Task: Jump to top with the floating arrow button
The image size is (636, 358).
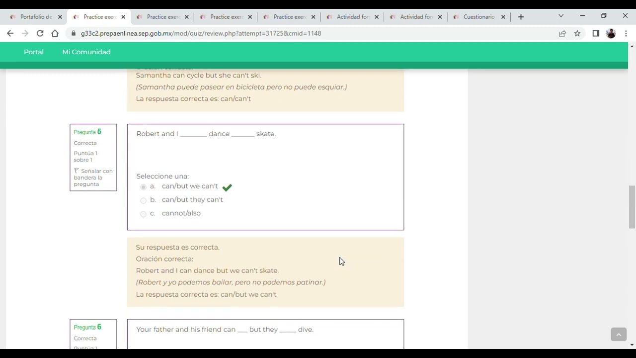Action: 619,335
